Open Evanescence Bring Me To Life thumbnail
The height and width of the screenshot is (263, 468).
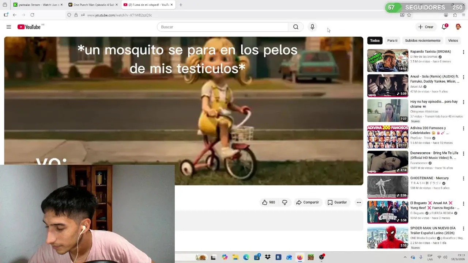(x=388, y=162)
